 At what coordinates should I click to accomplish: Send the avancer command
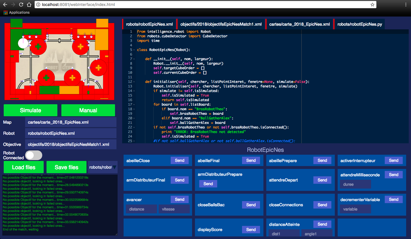click(180, 199)
